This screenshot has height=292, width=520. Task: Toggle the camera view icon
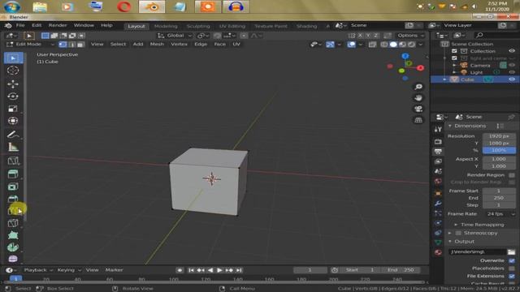coord(418,109)
